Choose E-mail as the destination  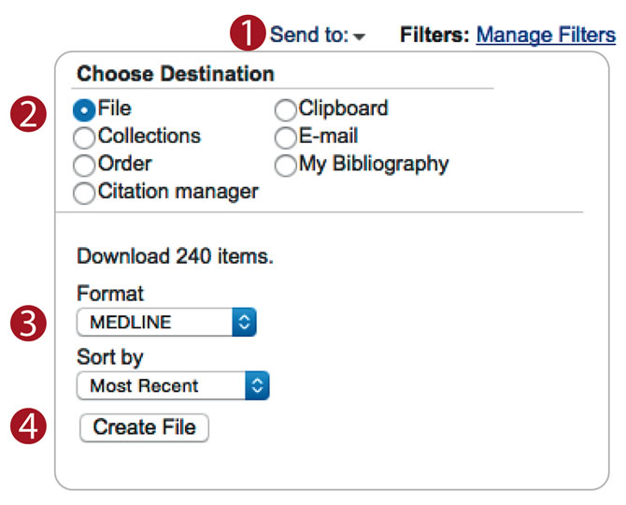286,137
